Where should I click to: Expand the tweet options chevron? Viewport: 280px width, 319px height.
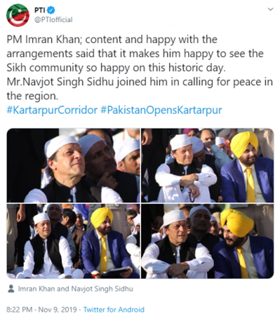coord(270,9)
